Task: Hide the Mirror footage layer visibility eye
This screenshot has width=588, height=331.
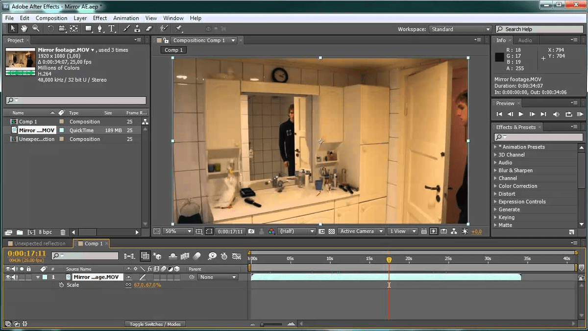Action: coord(7,277)
